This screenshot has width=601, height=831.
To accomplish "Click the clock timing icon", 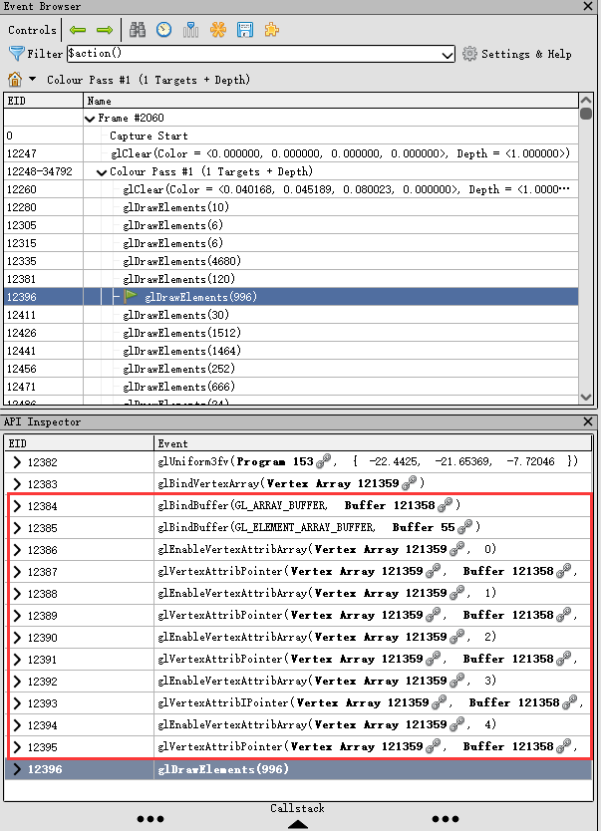I will pyautogui.click(x=163, y=30).
